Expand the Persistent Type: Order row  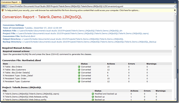4,78
